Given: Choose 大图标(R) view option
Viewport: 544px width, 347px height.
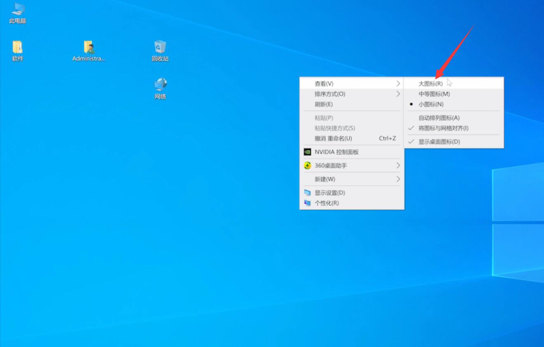Looking at the screenshot, I should (453, 84).
